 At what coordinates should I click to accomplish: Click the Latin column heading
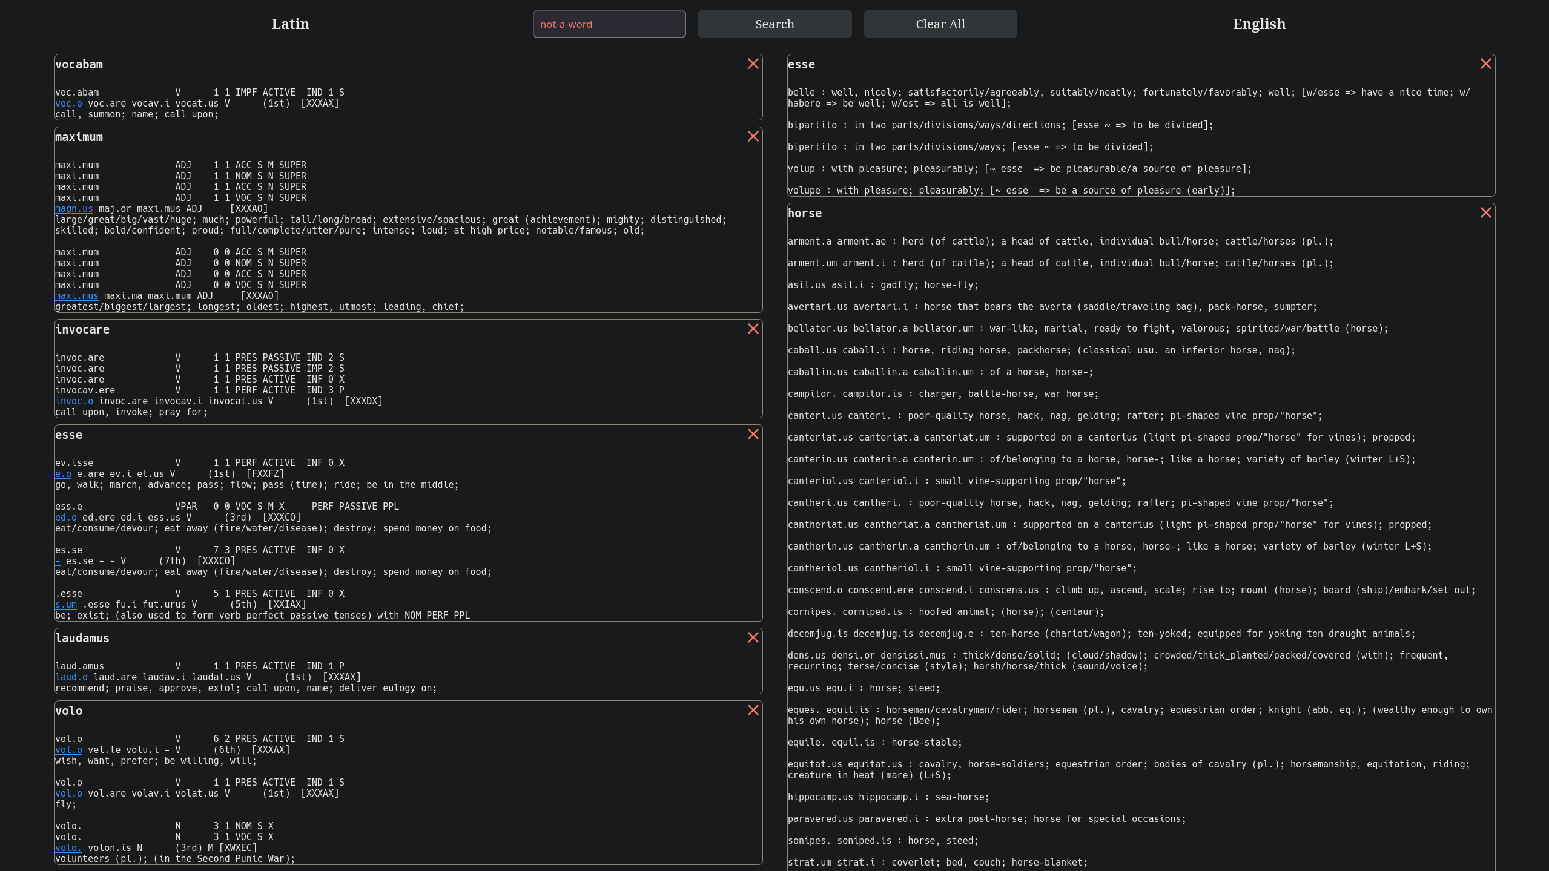(290, 24)
